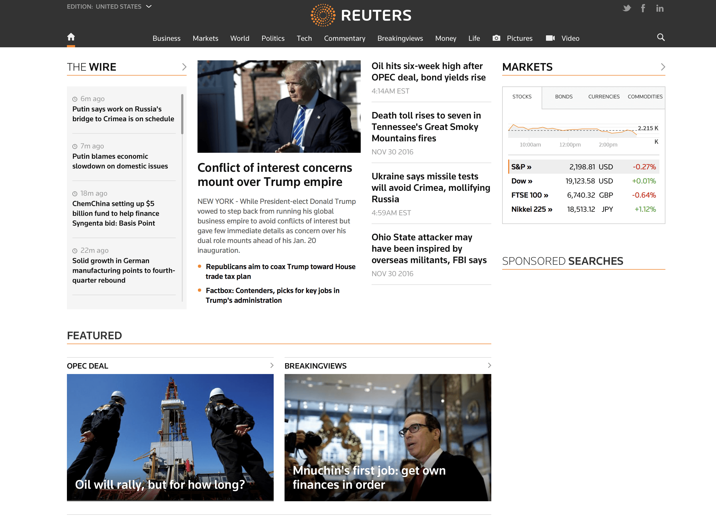Open the Reuters Facebook page icon
The image size is (716, 517).
click(x=643, y=8)
